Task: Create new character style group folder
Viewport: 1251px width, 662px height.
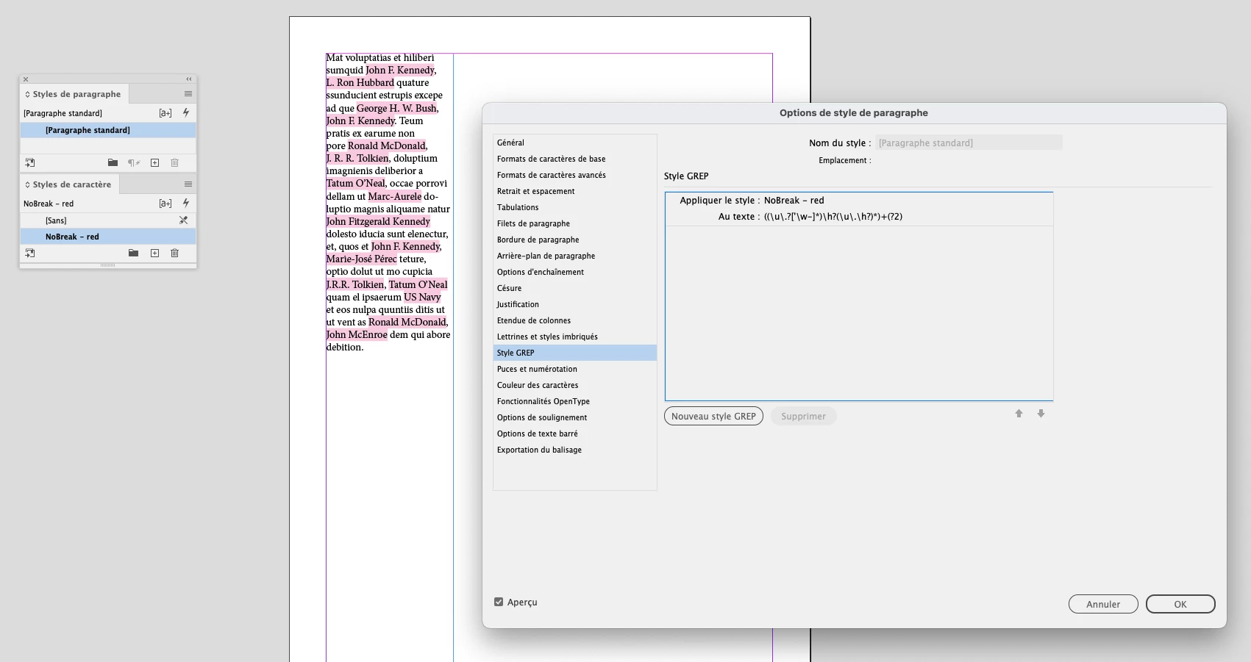Action: 133,253
